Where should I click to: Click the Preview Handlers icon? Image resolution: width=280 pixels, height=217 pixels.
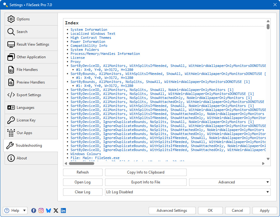point(11,82)
